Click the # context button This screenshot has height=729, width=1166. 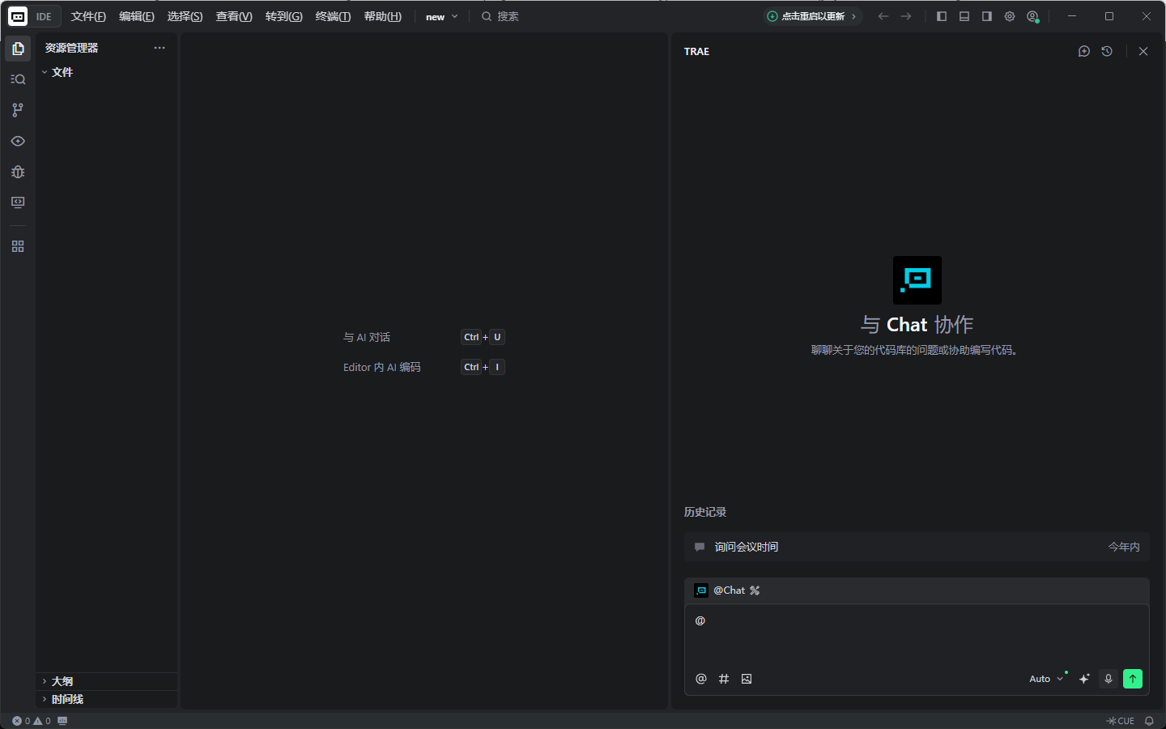click(724, 679)
